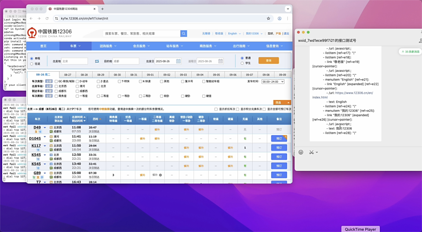Click the 35 条新消息 badge in chat

(x=410, y=52)
